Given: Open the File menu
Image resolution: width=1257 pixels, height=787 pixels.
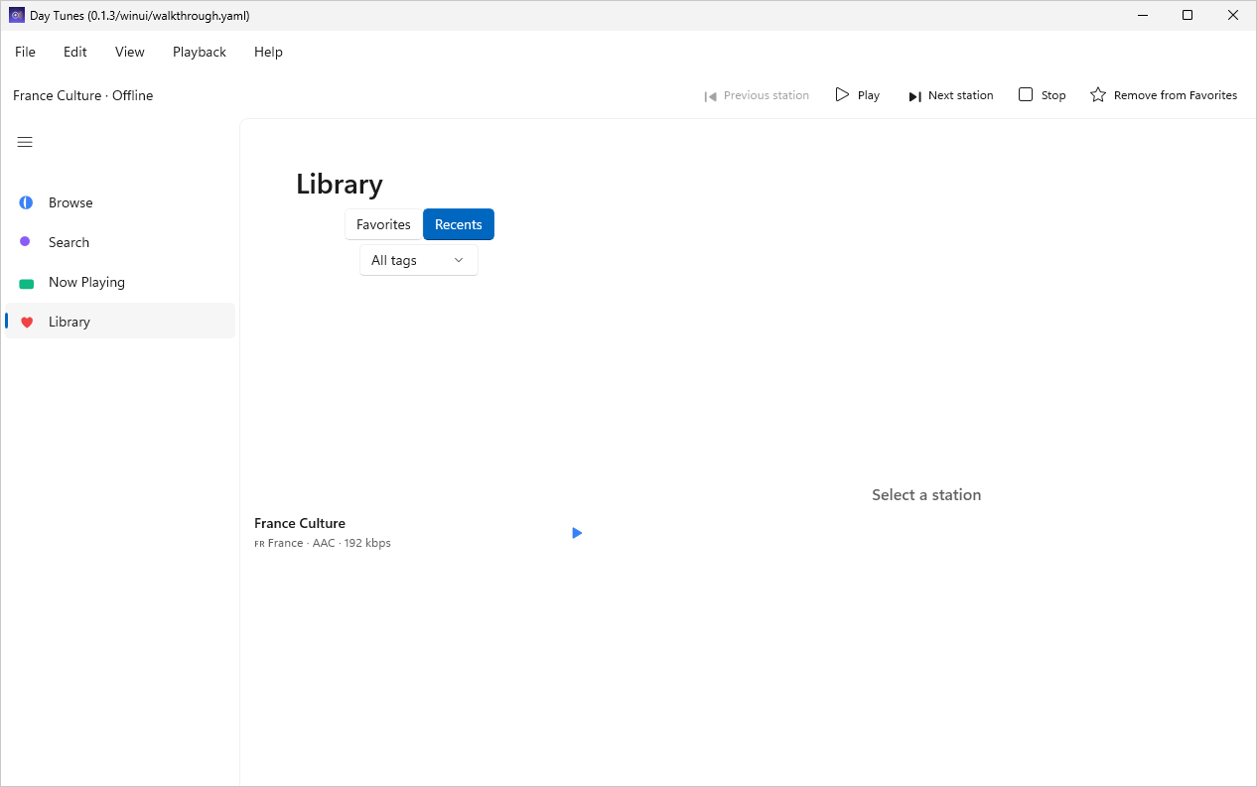Looking at the screenshot, I should 25,52.
